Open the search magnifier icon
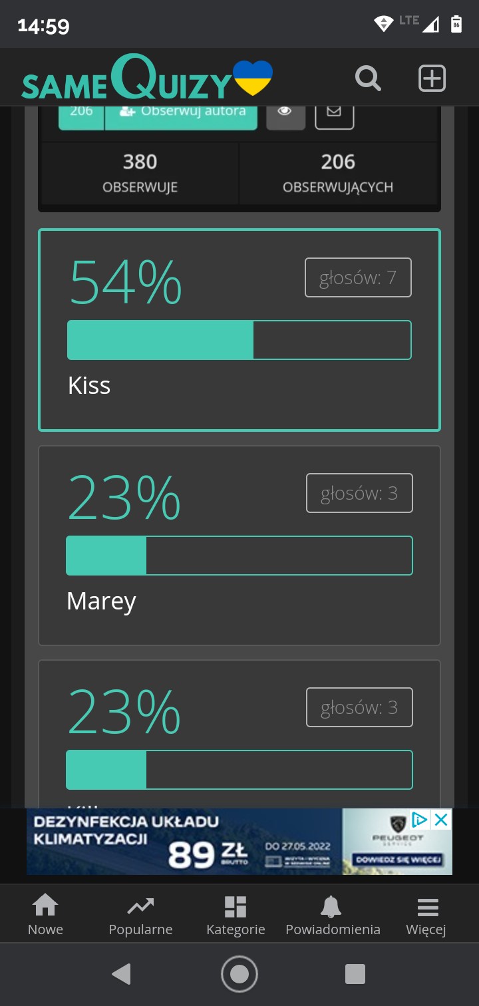Image resolution: width=479 pixels, height=1006 pixels. pyautogui.click(x=368, y=79)
